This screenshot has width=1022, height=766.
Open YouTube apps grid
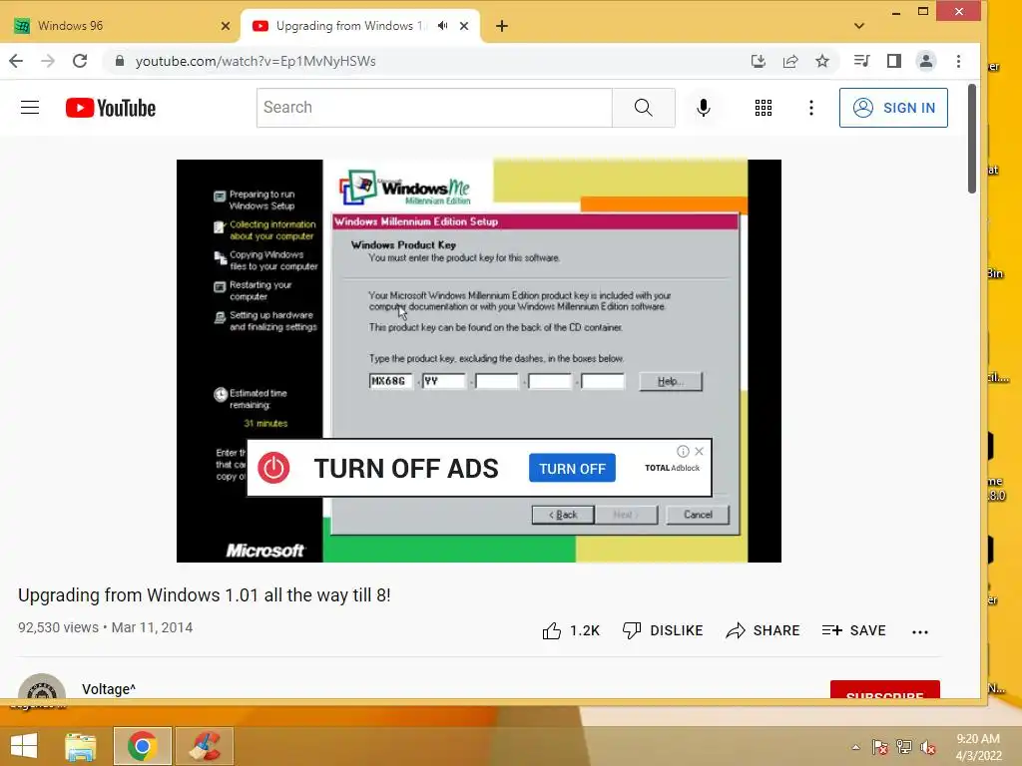coord(764,108)
